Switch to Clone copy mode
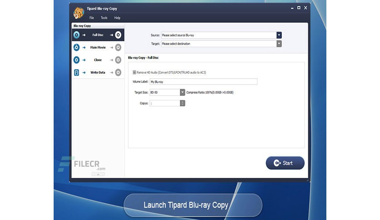This screenshot has width=380, height=220. click(98, 60)
